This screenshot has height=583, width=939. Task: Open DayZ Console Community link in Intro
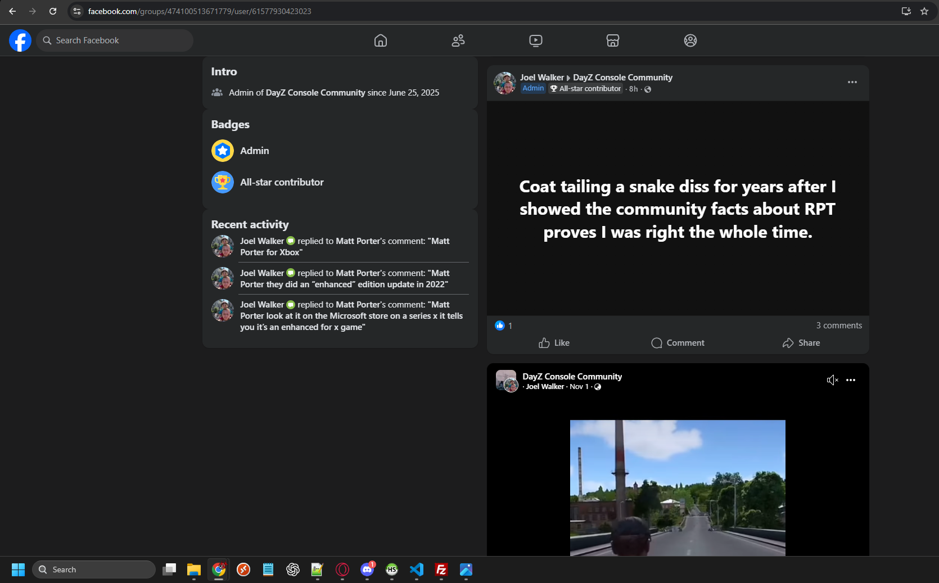(315, 93)
